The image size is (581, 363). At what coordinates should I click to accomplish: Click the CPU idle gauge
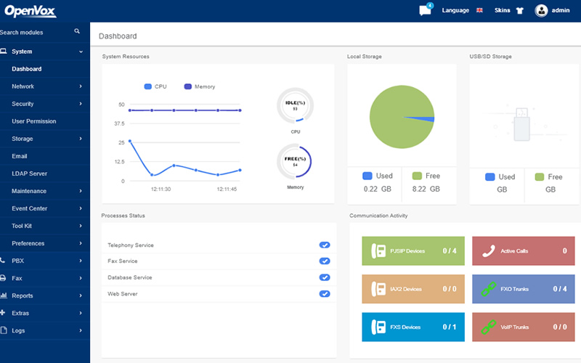(296, 105)
